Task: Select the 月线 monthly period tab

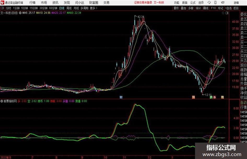Action: pyautogui.click(x=76, y=8)
